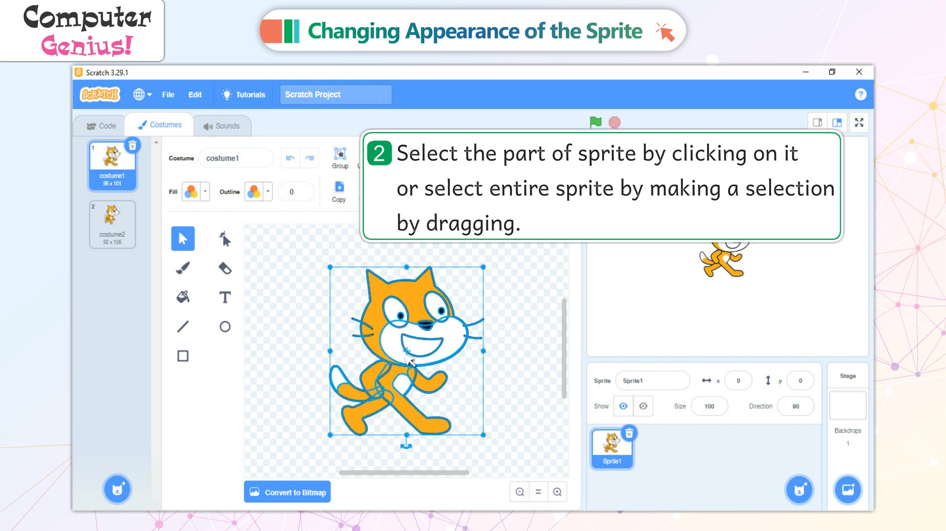This screenshot has height=531, width=946.
Task: Click Choose a Backdrop button
Action: 848,490
